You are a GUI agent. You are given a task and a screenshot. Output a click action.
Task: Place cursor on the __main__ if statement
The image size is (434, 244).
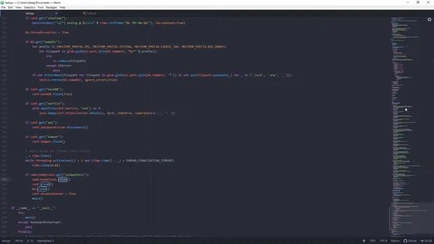33,208
